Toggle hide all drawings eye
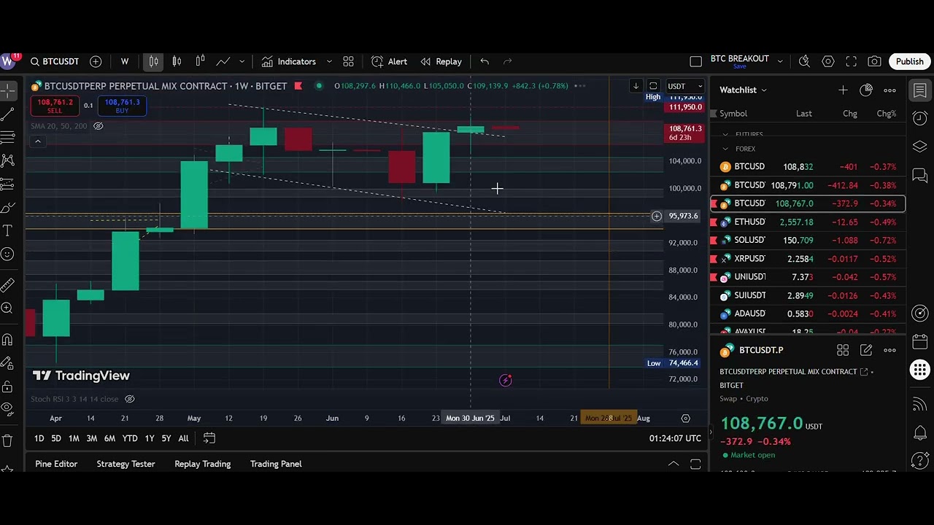Viewport: 934px width, 525px height. pyautogui.click(x=7, y=409)
